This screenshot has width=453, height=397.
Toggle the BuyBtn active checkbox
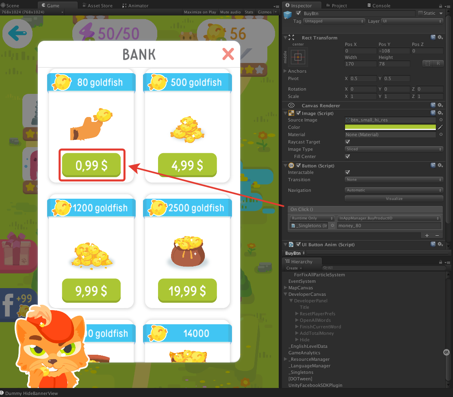(x=299, y=13)
